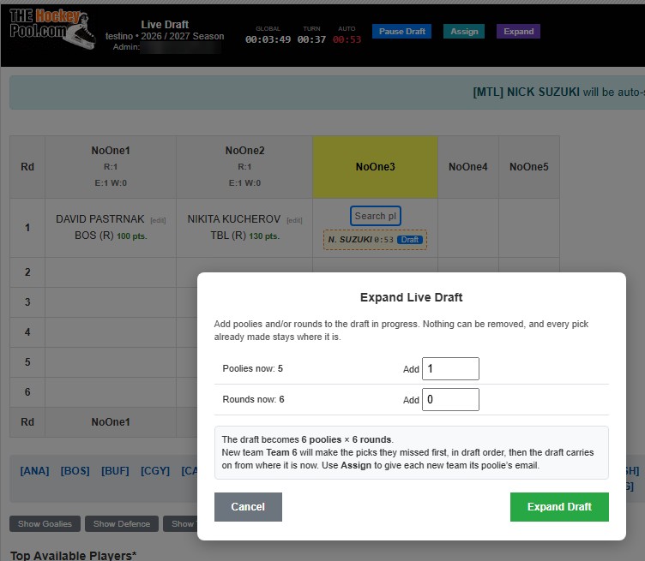Show Goalies in available players
The height and width of the screenshot is (561, 645).
[45, 523]
